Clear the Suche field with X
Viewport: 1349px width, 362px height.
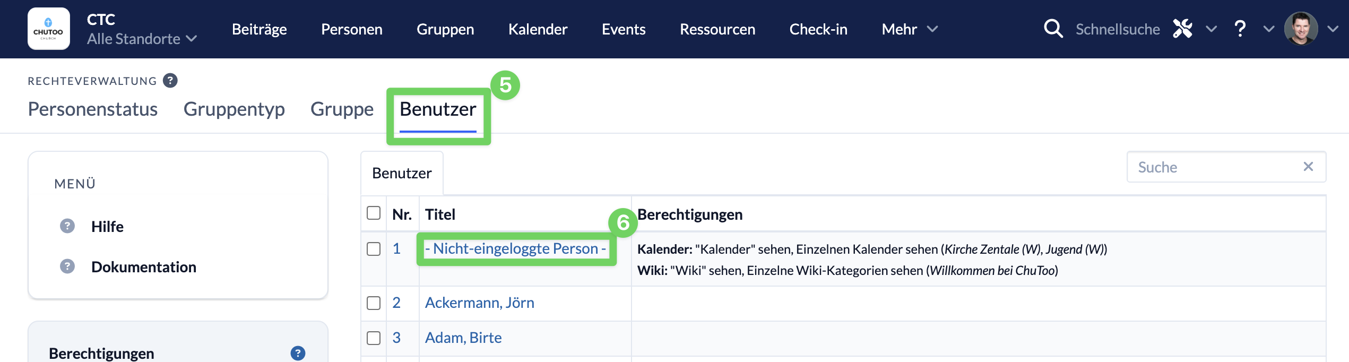coord(1308,167)
